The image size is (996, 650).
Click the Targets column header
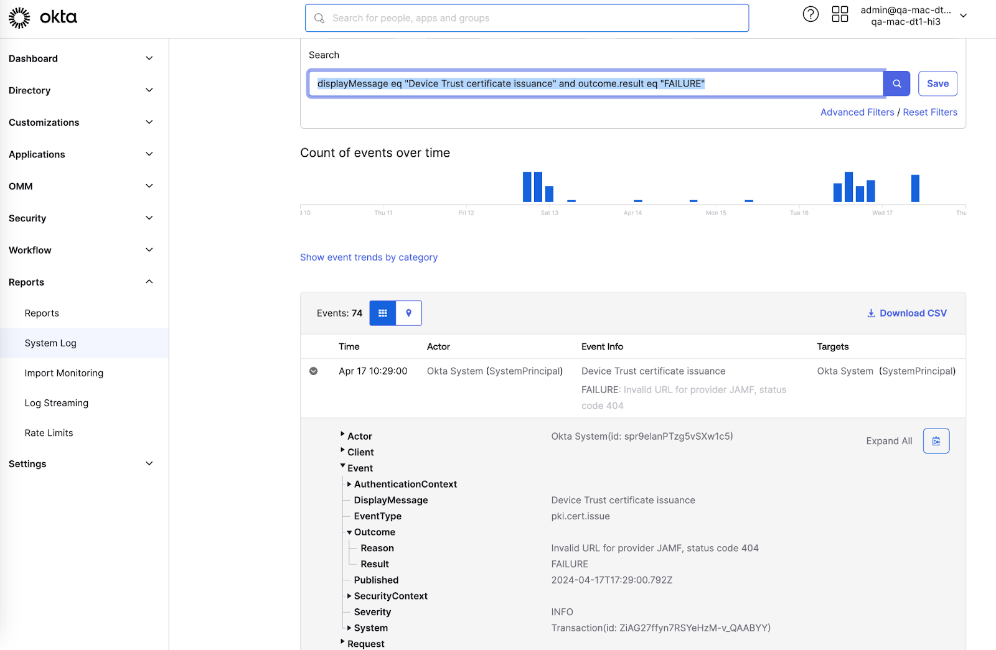(832, 347)
